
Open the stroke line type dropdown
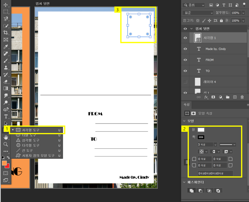point(227,145)
